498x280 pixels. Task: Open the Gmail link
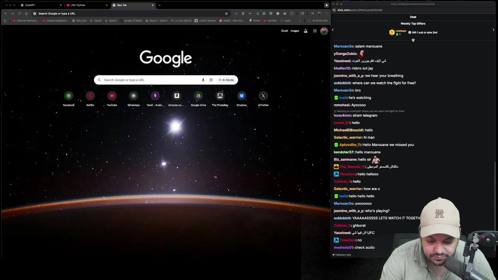[x=284, y=31]
